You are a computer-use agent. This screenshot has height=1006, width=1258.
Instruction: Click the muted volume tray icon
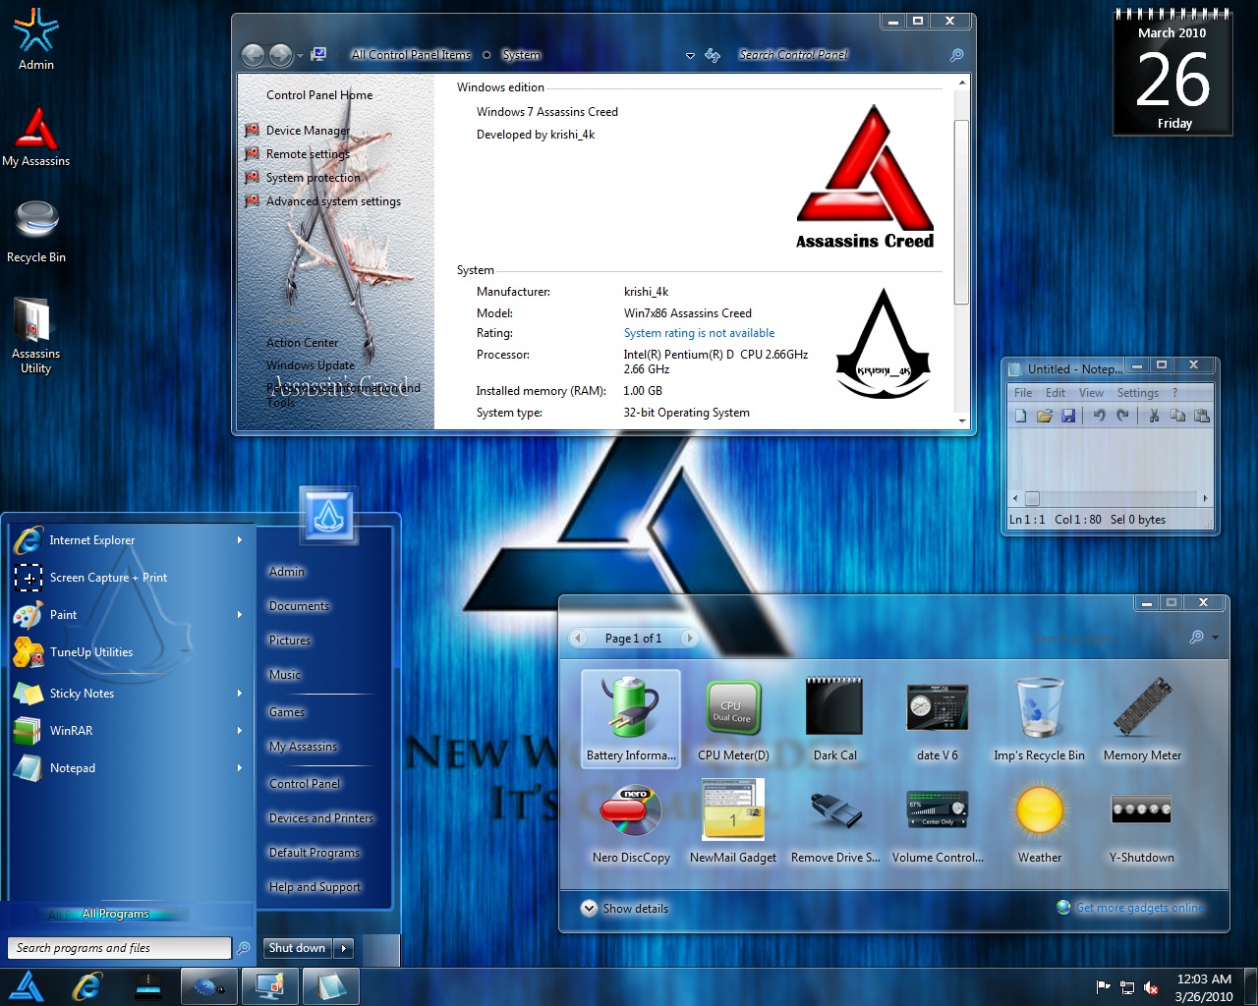1151,987
